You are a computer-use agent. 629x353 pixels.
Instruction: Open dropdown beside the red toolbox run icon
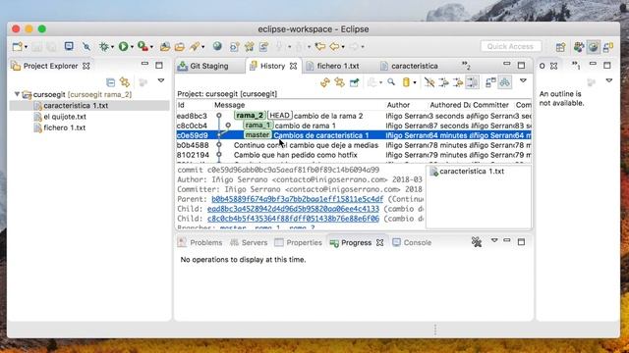151,47
